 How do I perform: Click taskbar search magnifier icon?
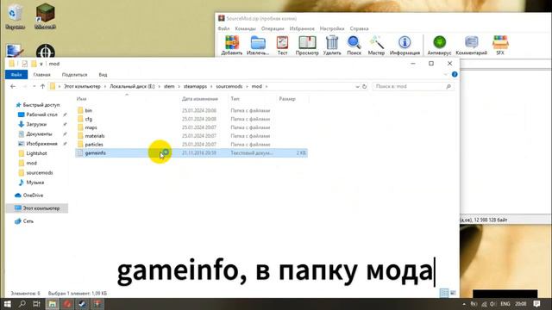22,304
